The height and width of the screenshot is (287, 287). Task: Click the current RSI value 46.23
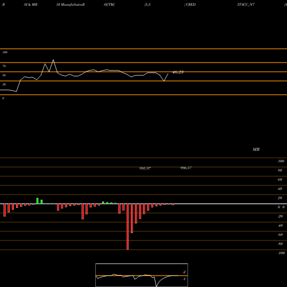click(x=178, y=72)
